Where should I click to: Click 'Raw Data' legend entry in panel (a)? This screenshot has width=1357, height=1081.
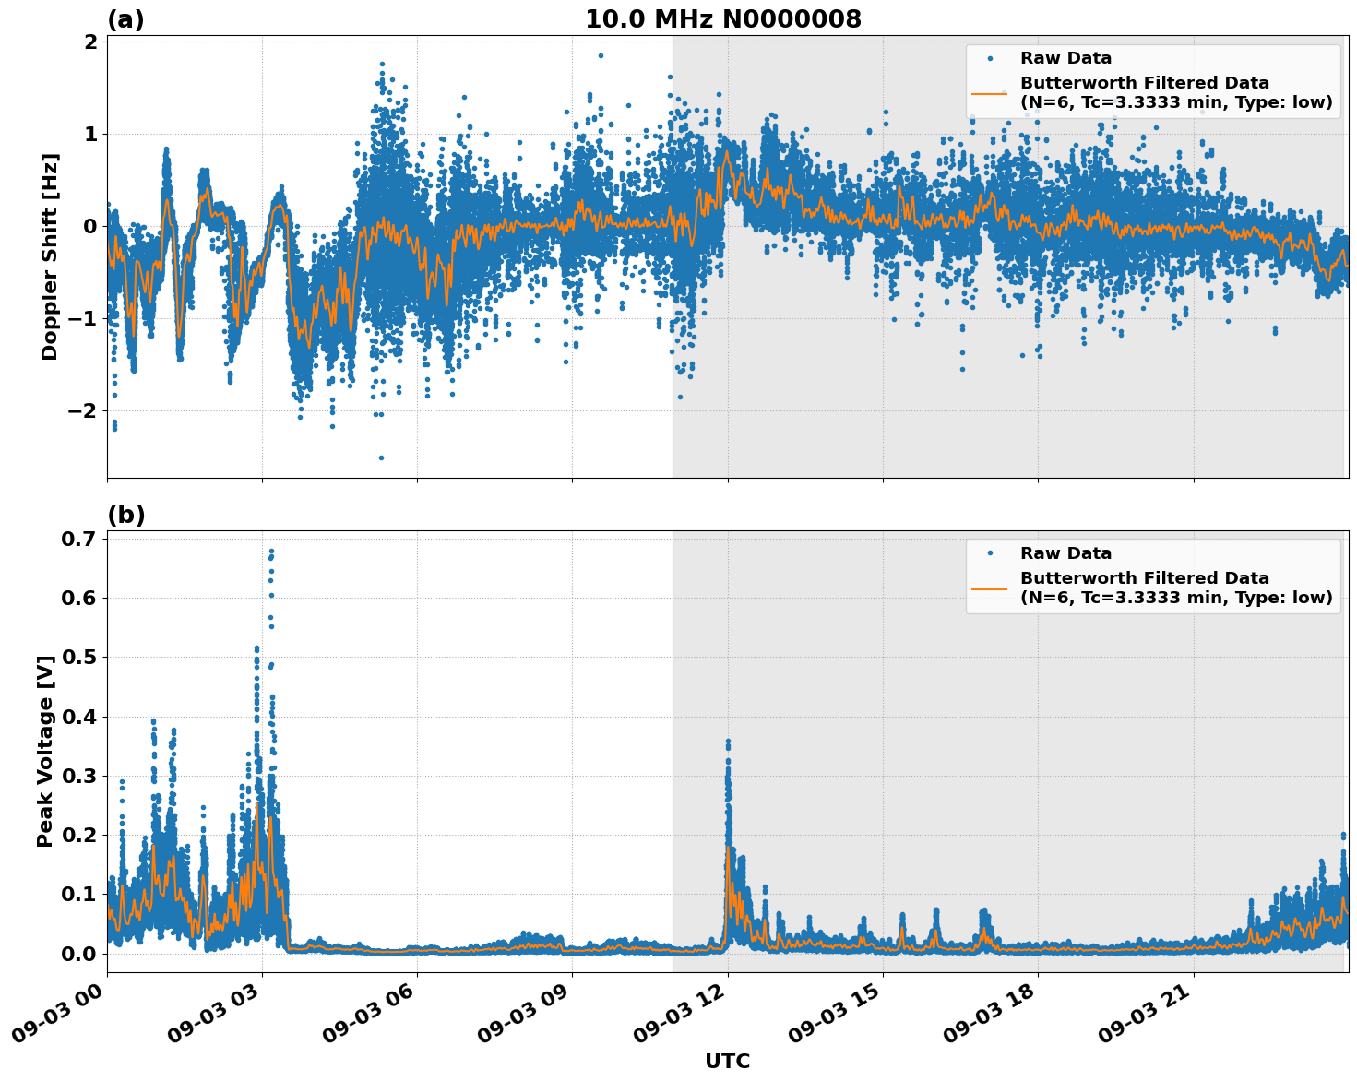pyautogui.click(x=1065, y=59)
